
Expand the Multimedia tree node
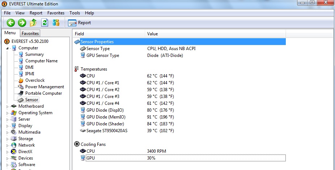[8, 133]
